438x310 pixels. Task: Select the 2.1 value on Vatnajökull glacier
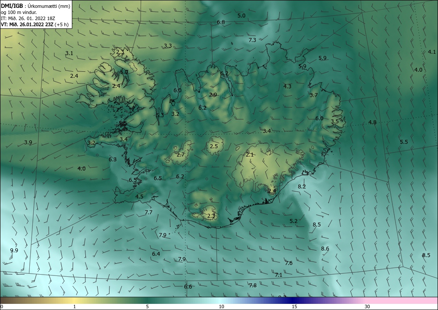pyautogui.click(x=250, y=154)
